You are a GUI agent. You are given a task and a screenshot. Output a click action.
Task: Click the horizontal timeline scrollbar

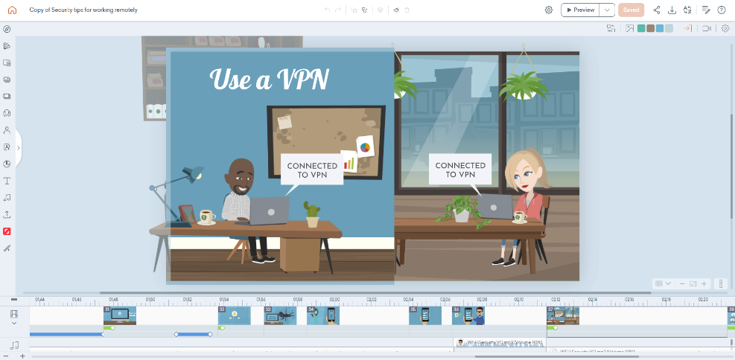pyautogui.click(x=558, y=357)
